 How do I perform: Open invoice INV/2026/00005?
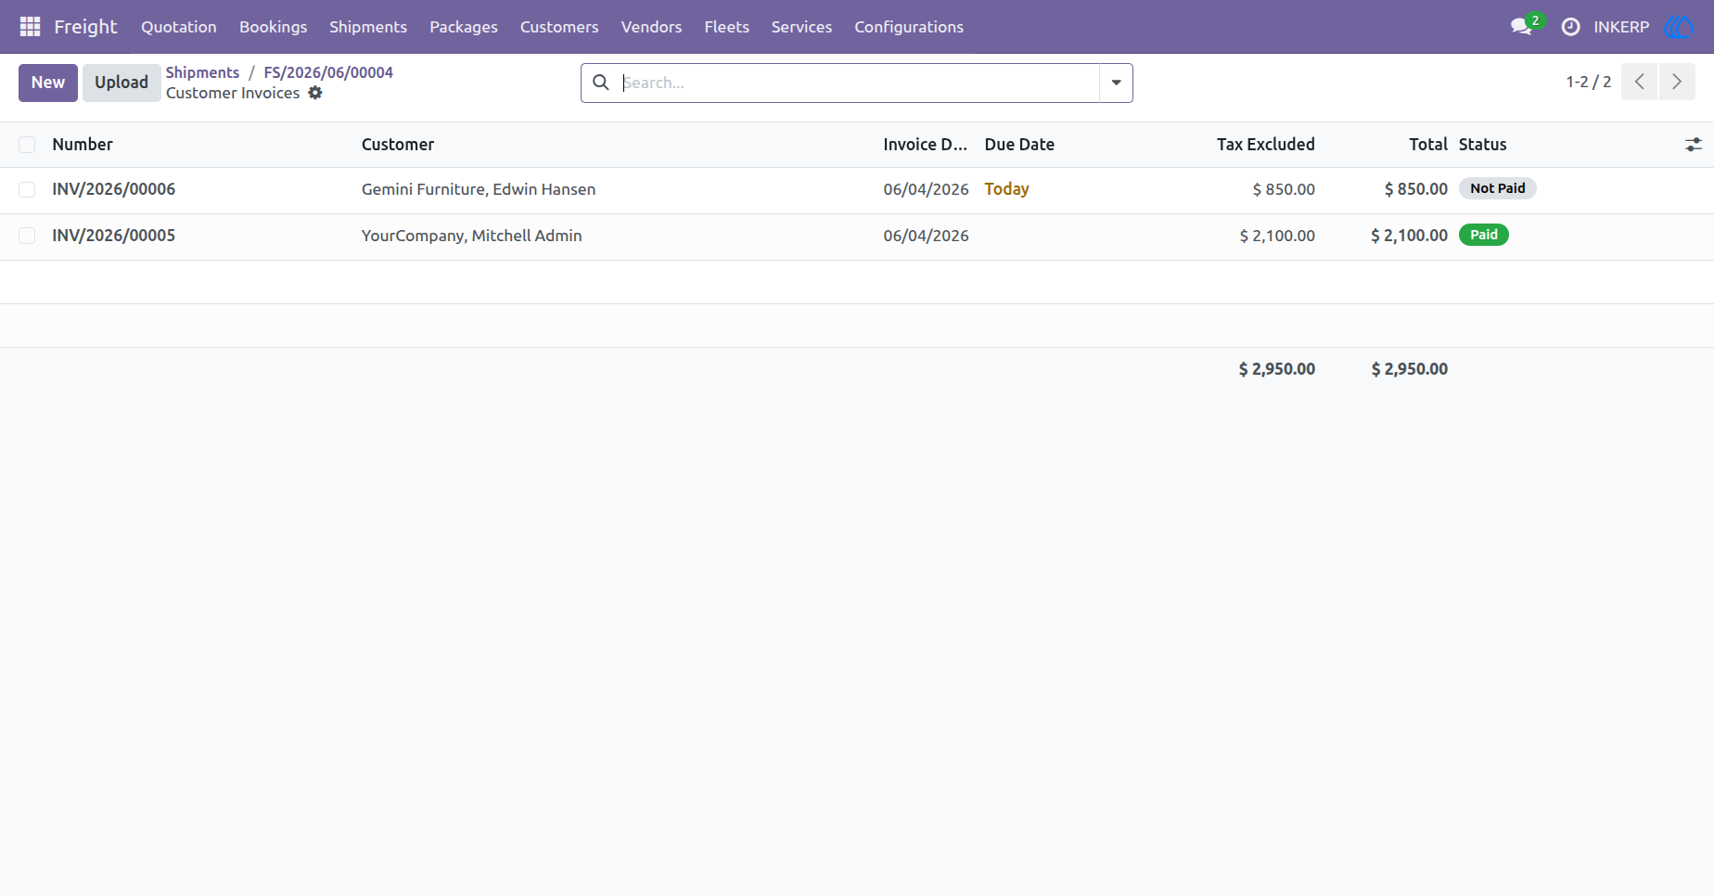[x=114, y=236]
